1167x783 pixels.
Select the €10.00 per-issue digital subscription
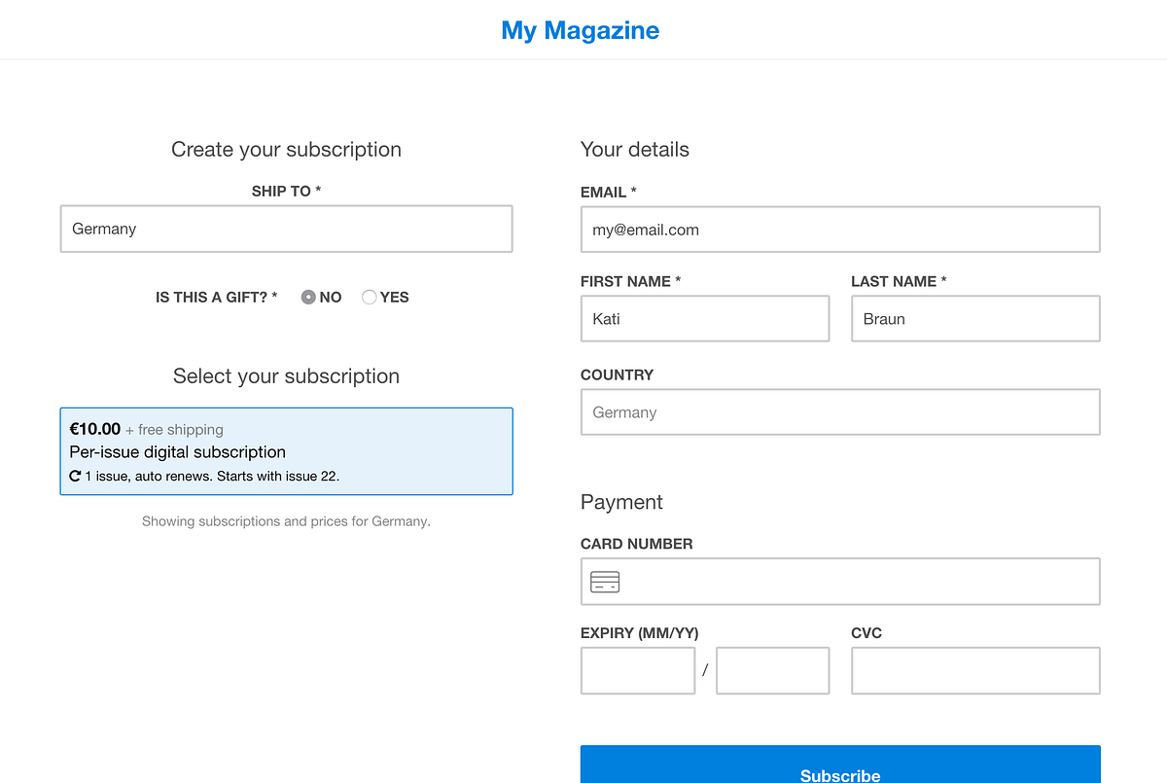[x=286, y=451]
